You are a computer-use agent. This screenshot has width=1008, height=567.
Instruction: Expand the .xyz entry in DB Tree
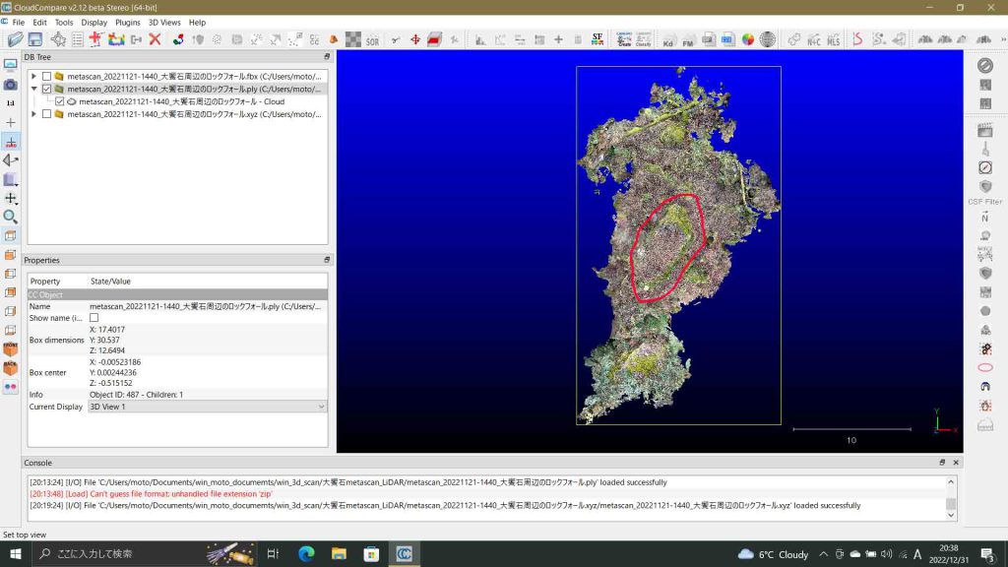34,114
